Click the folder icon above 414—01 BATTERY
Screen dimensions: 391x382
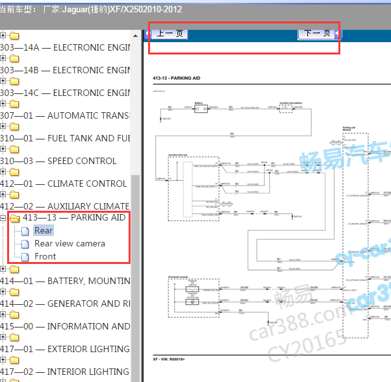[14, 270]
